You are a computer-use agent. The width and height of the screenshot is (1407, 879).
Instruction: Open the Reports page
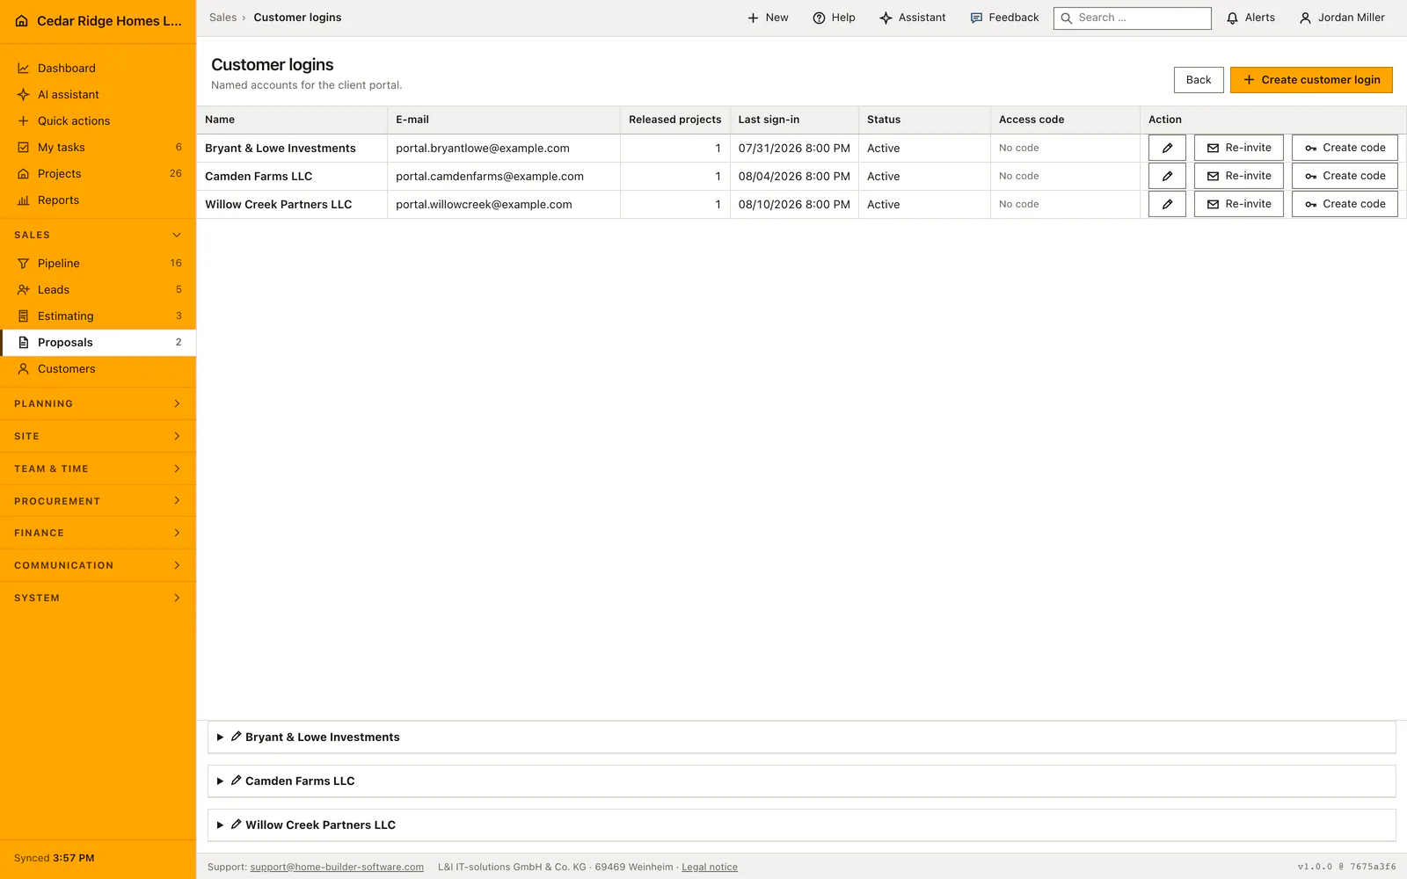click(x=98, y=200)
